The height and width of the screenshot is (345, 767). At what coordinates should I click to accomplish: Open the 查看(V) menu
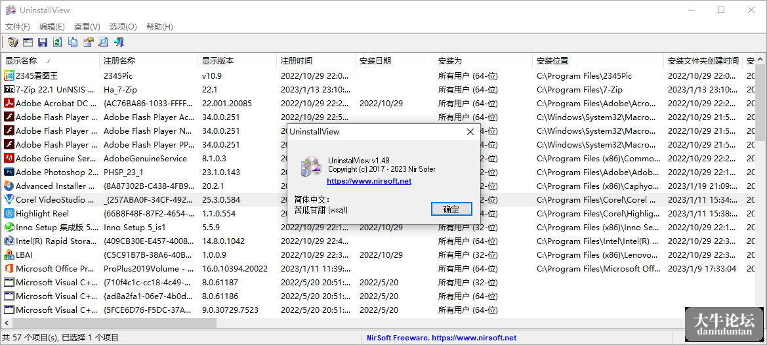(x=87, y=26)
